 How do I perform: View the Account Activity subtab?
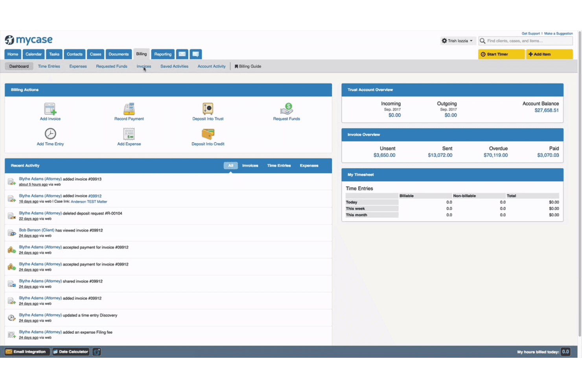click(x=212, y=66)
